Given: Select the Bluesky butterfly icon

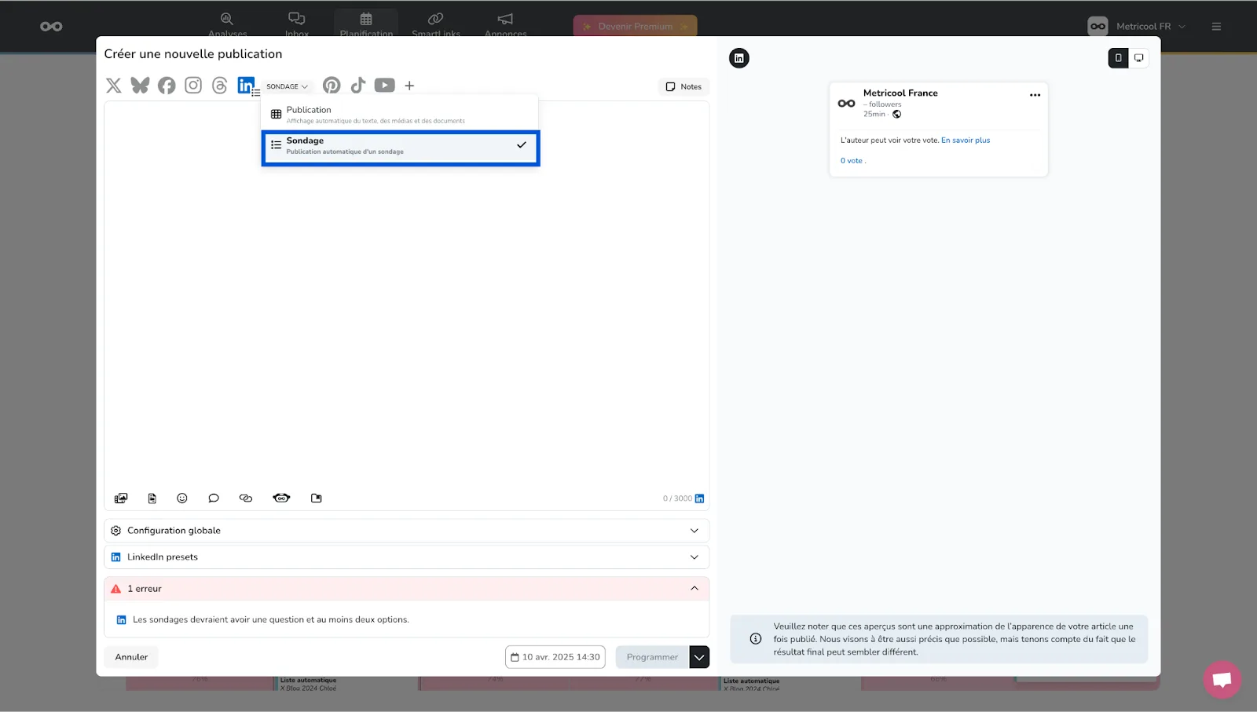Looking at the screenshot, I should point(140,86).
